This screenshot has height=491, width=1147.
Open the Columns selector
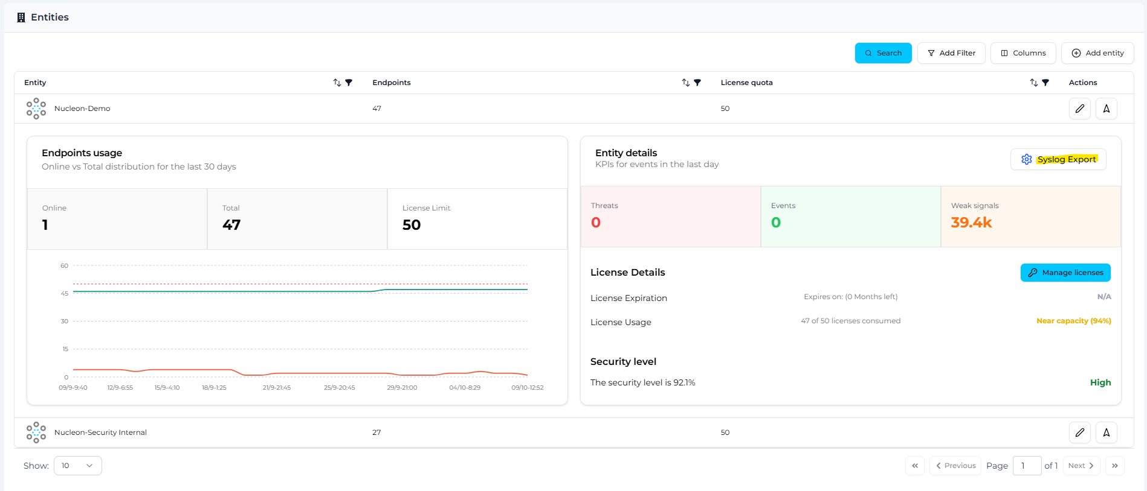[1023, 53]
